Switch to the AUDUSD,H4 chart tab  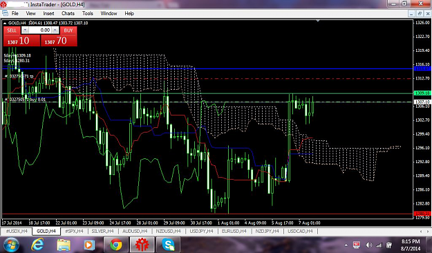tap(135, 231)
